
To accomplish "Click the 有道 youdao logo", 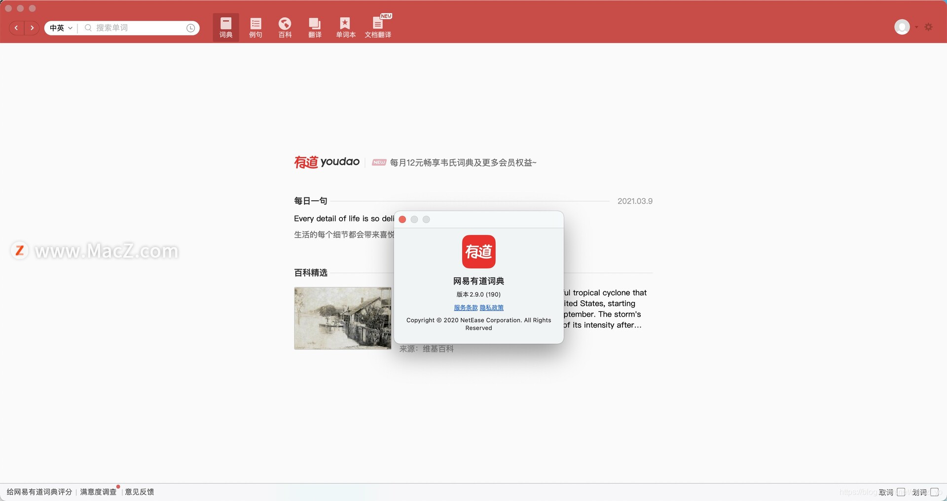I will [x=327, y=162].
